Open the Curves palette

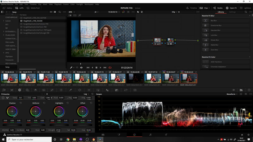pos(52,90)
